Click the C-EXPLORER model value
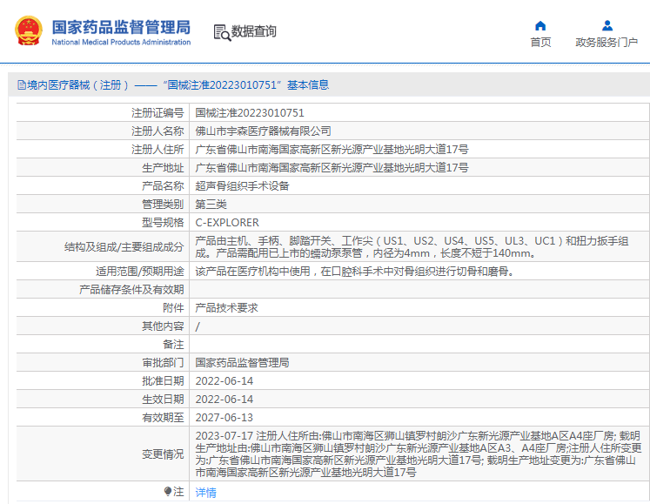Image resolution: width=650 pixels, height=504 pixels. [x=226, y=222]
